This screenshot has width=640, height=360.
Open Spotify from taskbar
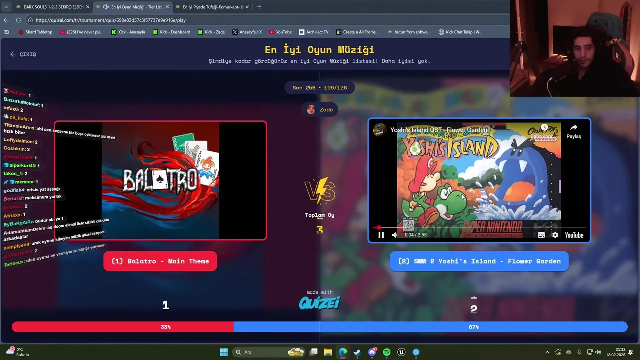tap(387, 352)
